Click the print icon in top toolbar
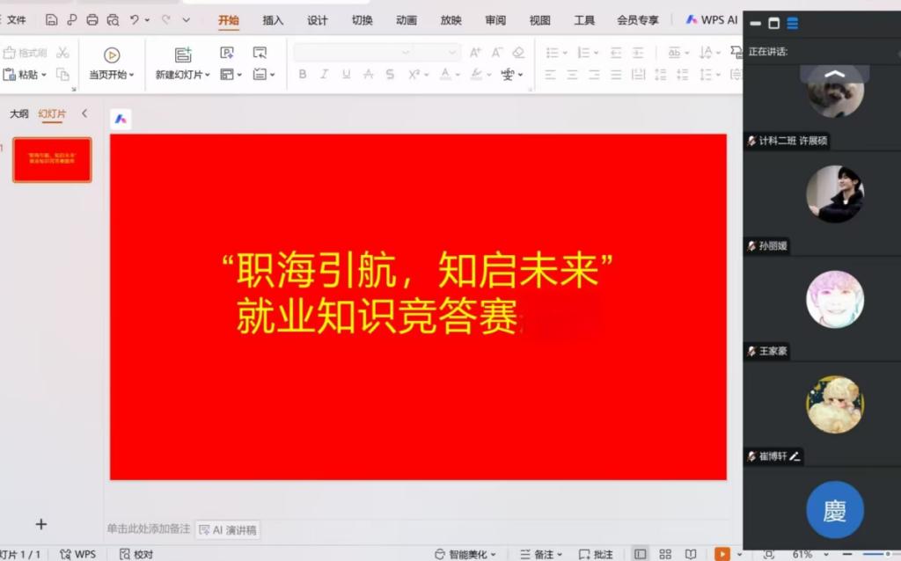This screenshot has height=561, width=901. 92,20
